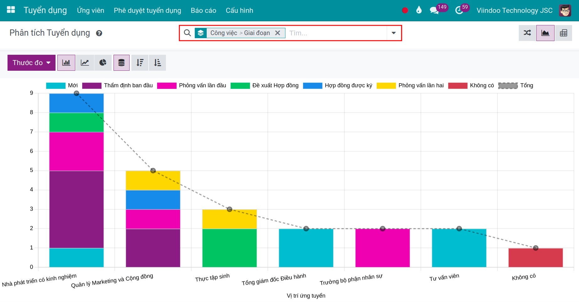Screen dimensions: 579x302
Task: Sort bars in ascending order
Action: tap(157, 63)
